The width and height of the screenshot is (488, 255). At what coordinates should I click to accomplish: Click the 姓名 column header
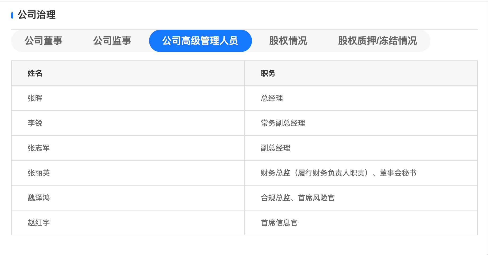coord(35,73)
